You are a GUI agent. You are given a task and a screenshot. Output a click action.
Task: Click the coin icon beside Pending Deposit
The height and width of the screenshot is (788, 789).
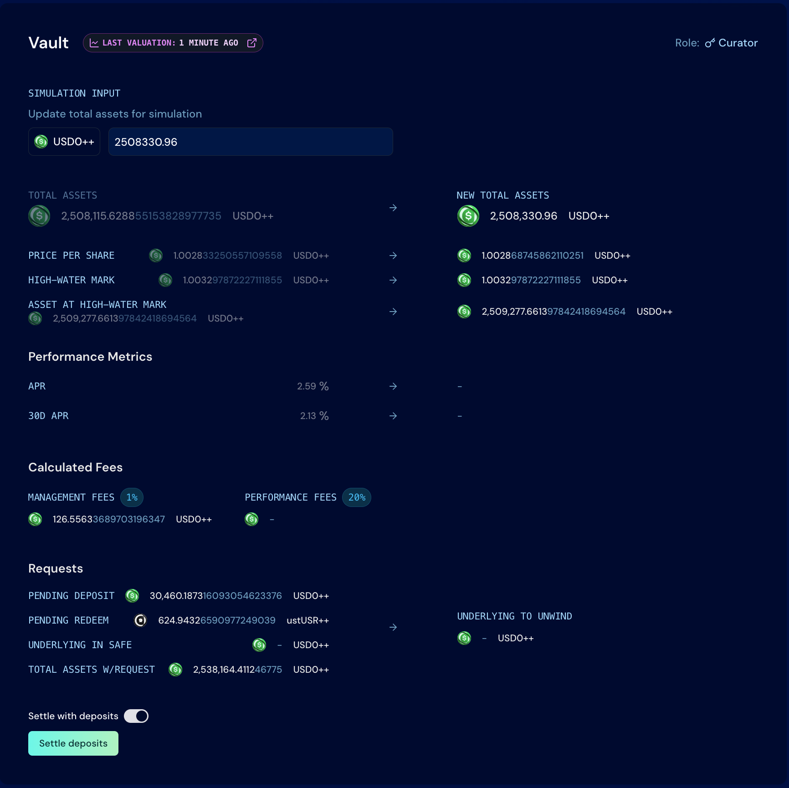coord(132,596)
